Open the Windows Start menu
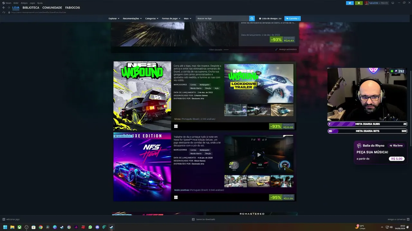412x231 pixels. 5,227
